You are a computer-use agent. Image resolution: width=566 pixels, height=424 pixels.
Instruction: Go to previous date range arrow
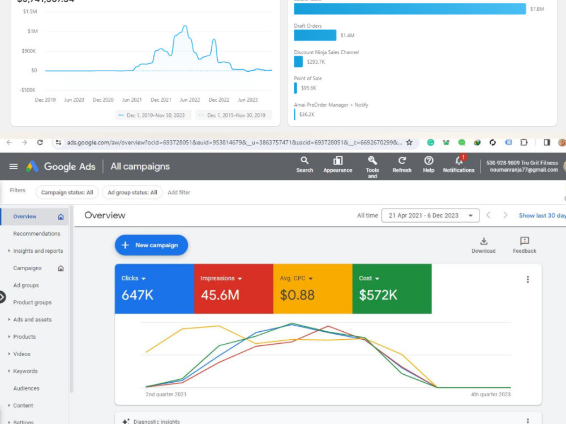488,215
